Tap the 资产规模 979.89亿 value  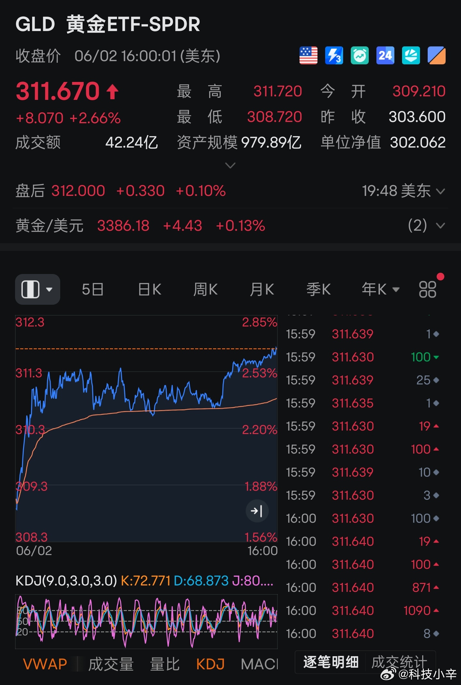tap(271, 142)
